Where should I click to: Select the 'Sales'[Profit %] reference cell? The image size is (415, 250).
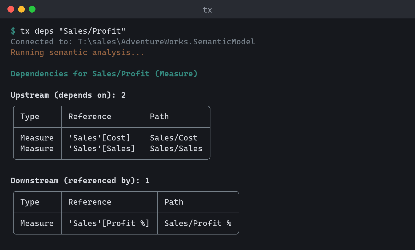click(x=109, y=223)
